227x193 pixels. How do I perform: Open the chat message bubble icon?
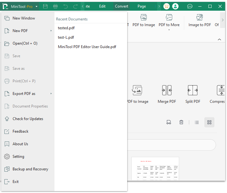pyautogui.click(x=190, y=6)
